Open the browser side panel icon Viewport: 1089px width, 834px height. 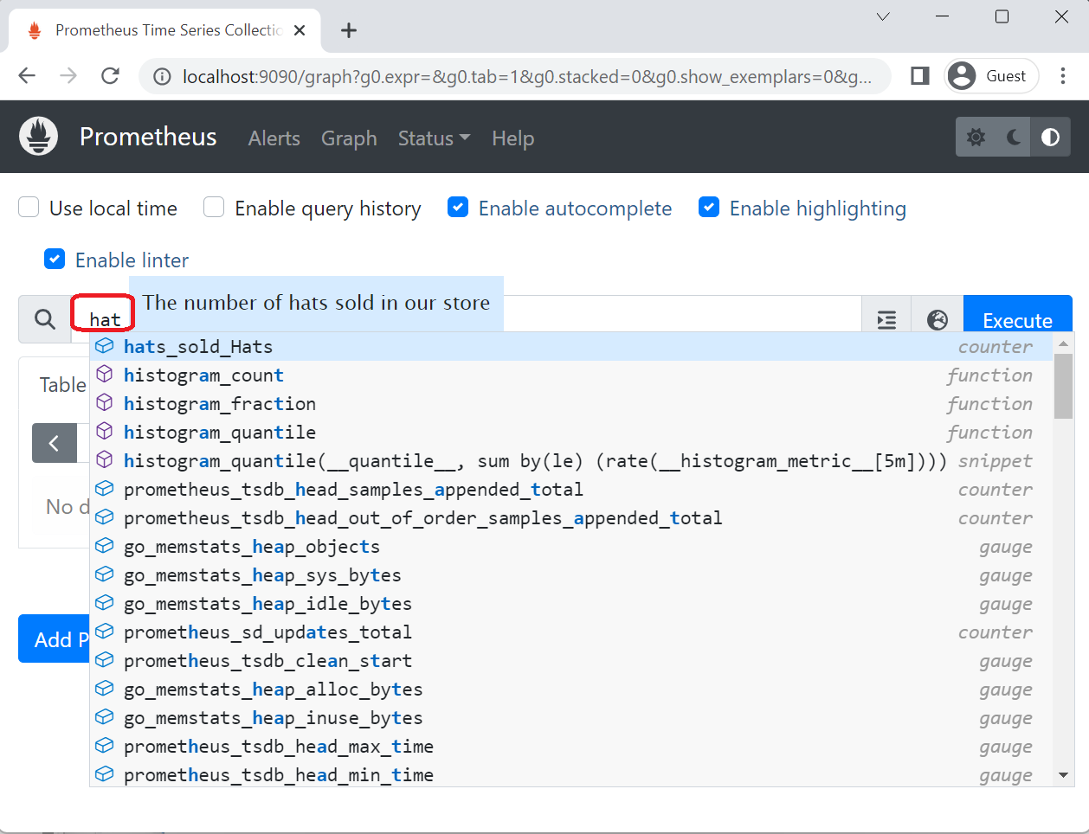point(919,76)
